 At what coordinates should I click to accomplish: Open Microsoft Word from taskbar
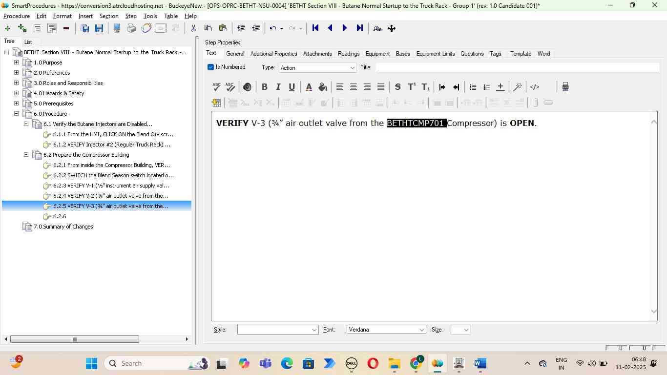pos(480,363)
